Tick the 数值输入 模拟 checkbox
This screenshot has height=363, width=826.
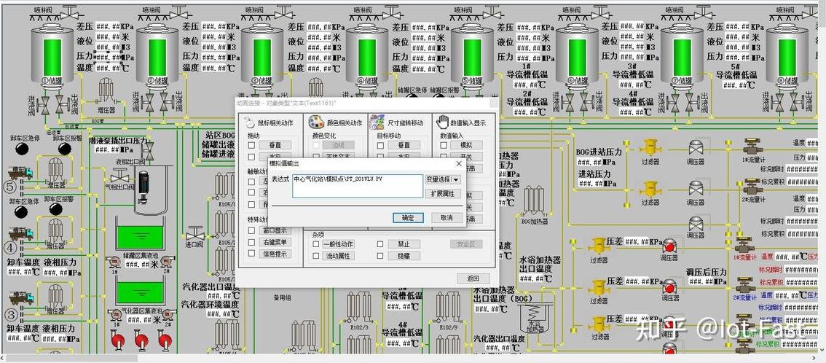444,145
